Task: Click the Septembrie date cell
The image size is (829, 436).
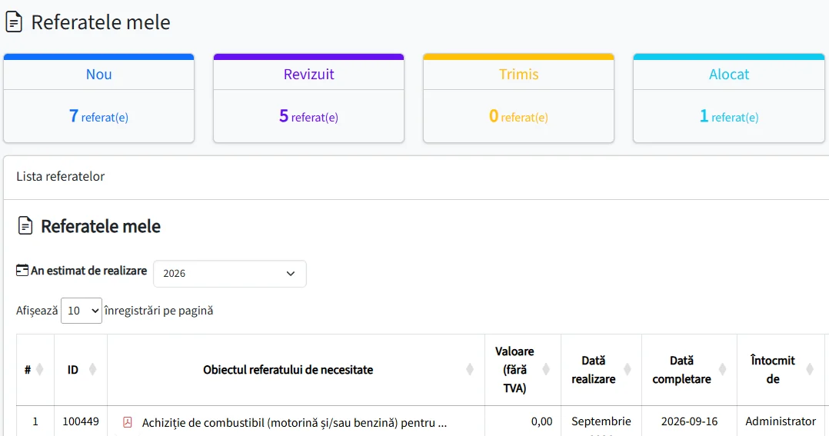Action: 601,421
